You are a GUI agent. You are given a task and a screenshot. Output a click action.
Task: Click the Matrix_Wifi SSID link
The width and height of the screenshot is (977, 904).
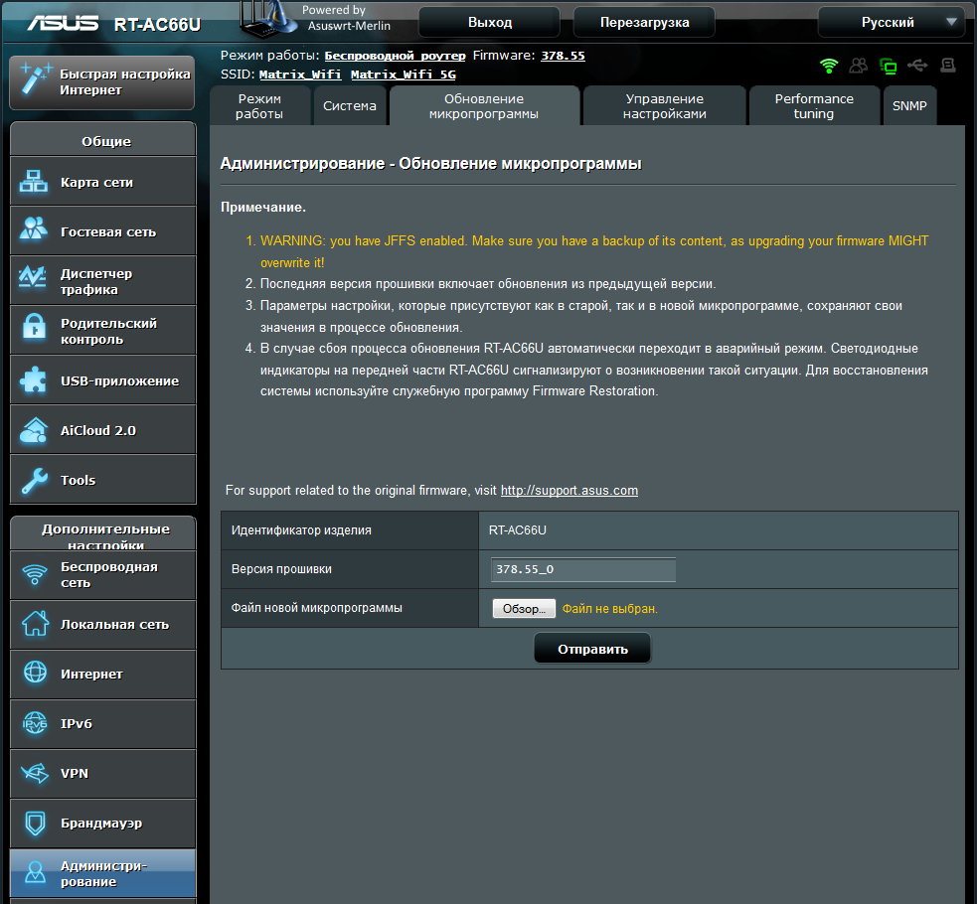300,75
